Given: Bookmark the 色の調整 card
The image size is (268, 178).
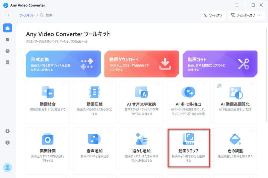Looking at the screenshot, I should [251, 130].
